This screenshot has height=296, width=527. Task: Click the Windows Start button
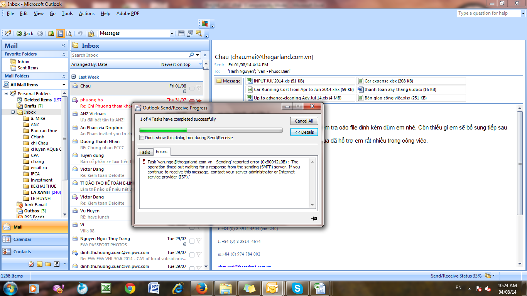pos(10,288)
